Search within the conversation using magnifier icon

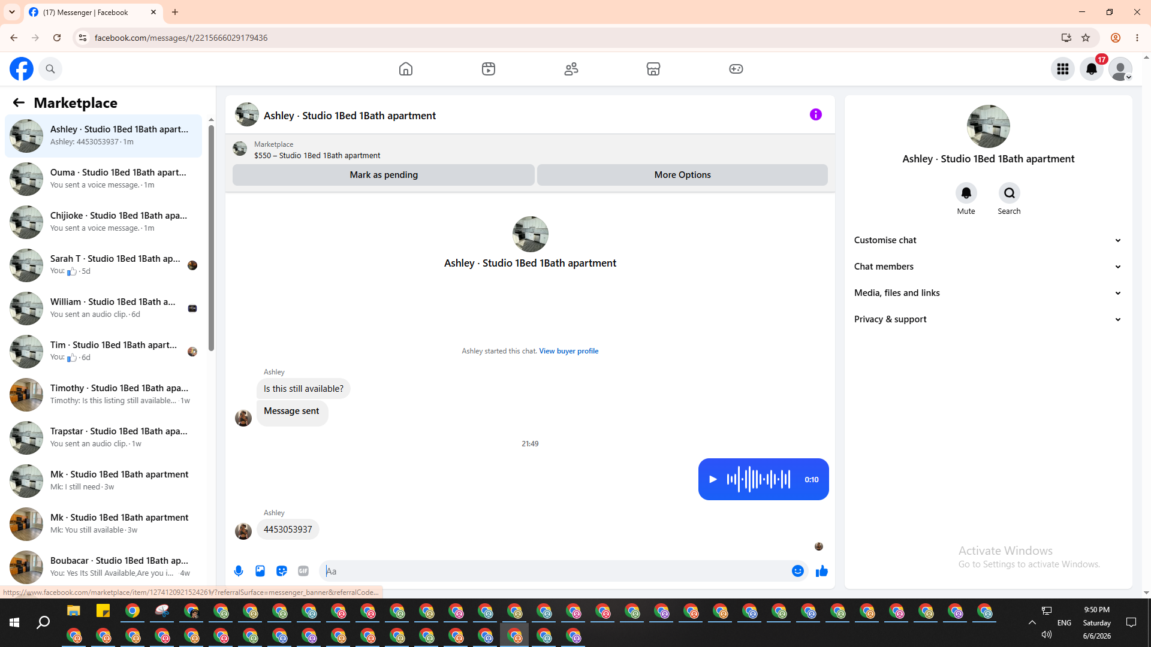click(x=1010, y=193)
